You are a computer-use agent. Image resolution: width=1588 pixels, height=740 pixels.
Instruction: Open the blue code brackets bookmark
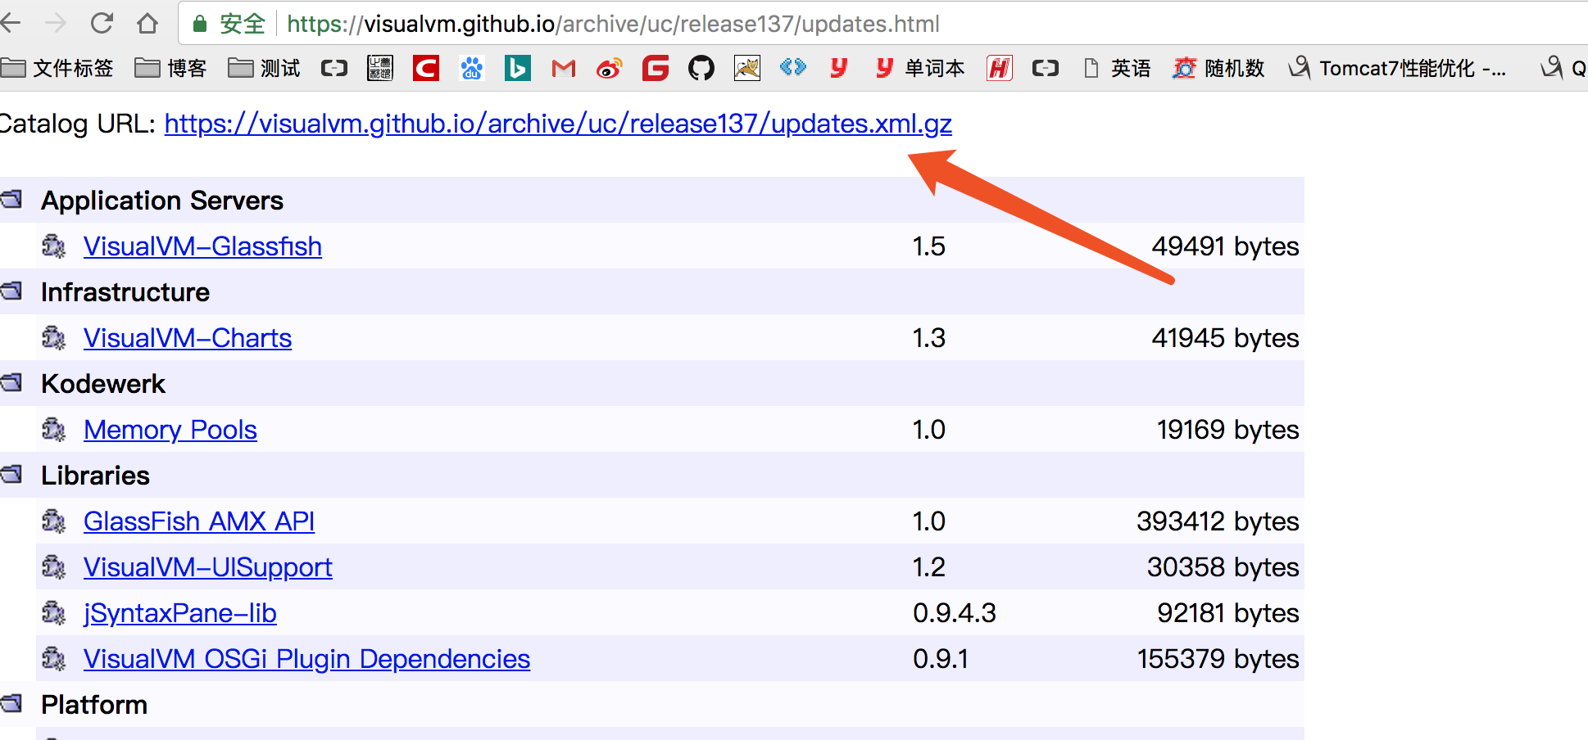793,67
